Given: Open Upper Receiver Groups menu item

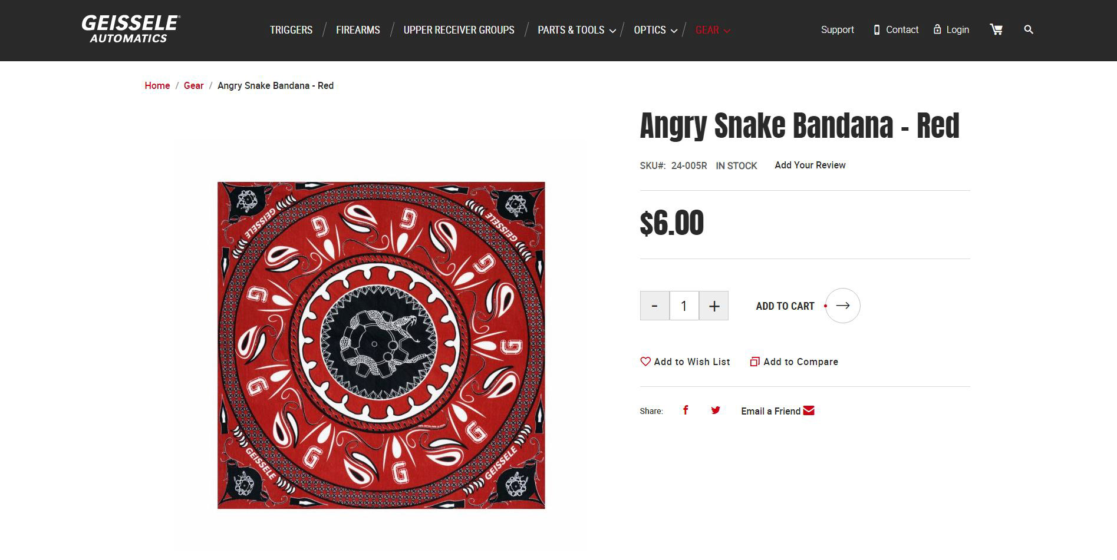Looking at the screenshot, I should pos(459,30).
